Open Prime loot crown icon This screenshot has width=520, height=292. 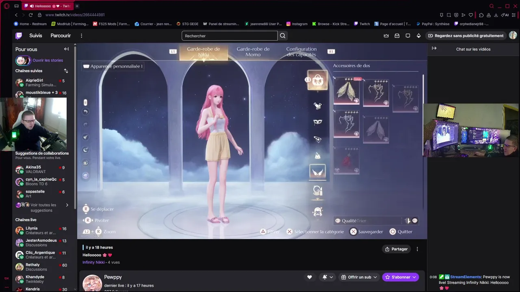coord(386,36)
